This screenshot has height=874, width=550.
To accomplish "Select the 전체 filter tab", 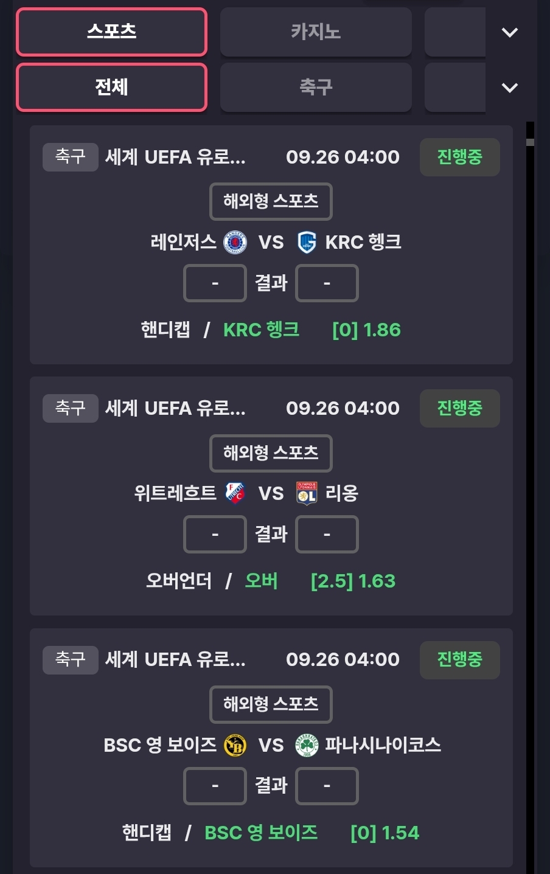I will [111, 88].
